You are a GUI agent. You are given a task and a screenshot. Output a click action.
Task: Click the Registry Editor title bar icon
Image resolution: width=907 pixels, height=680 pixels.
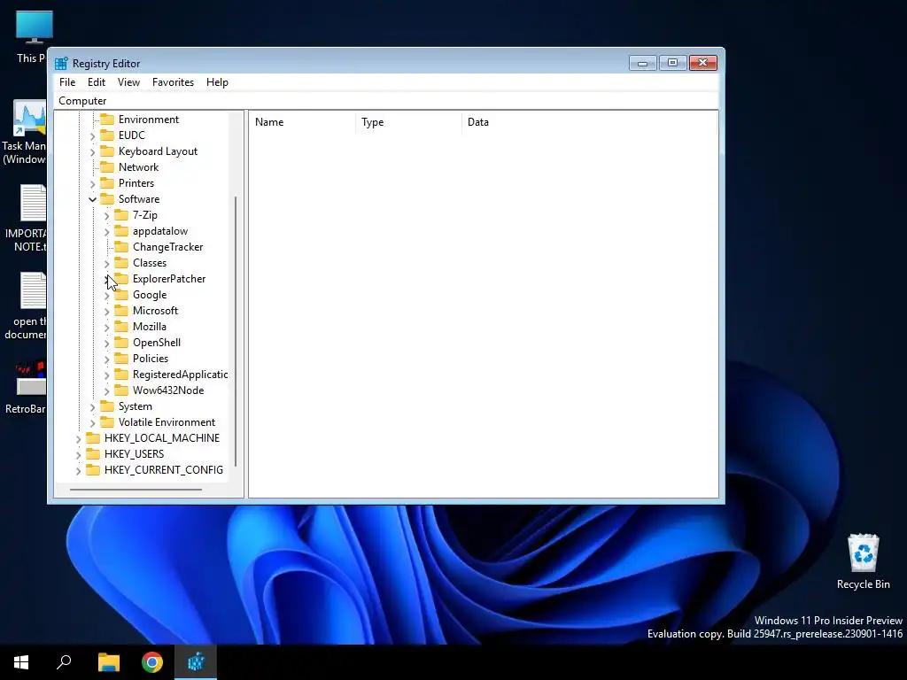pos(61,64)
